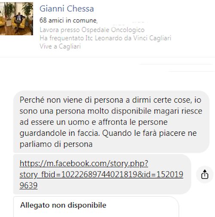215x217 pixels.
Task: Click the 'Allegato non disponibile' bold title
Action: [x=63, y=205]
